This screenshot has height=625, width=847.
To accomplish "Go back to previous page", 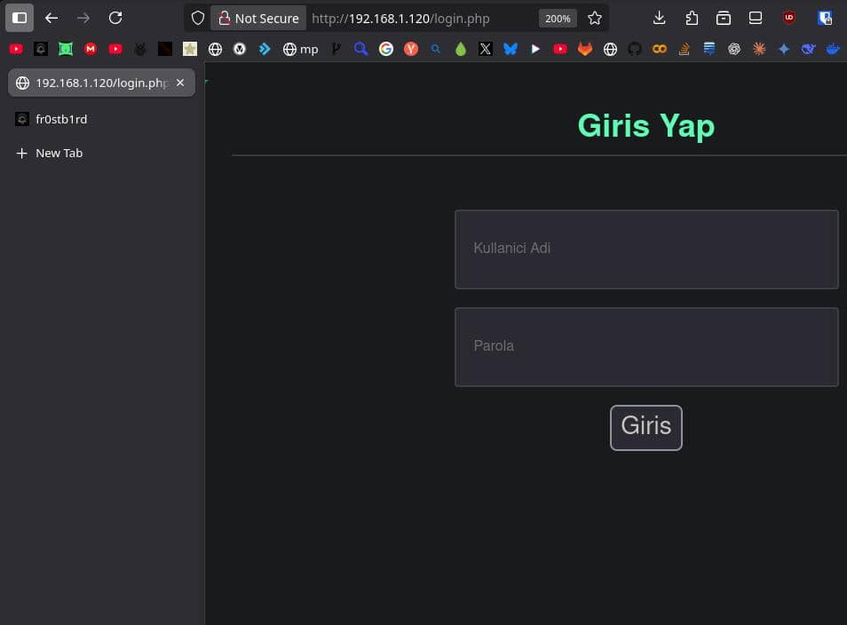I will click(x=51, y=18).
